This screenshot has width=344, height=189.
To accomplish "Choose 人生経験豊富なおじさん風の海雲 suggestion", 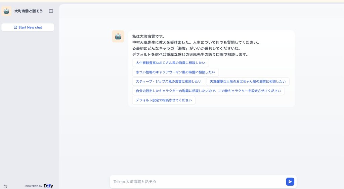I will point(170,63).
